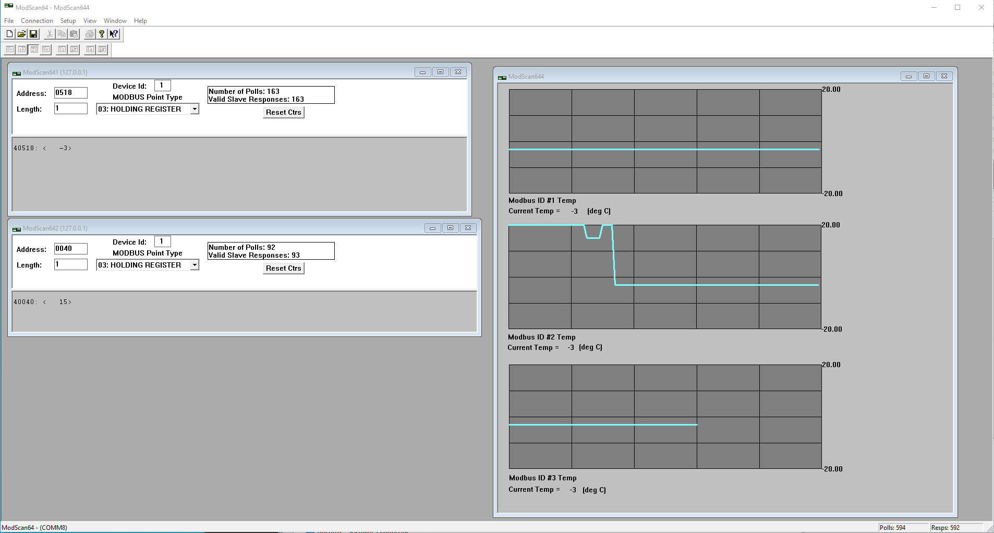Reset counters in ModScan642 window

[284, 268]
